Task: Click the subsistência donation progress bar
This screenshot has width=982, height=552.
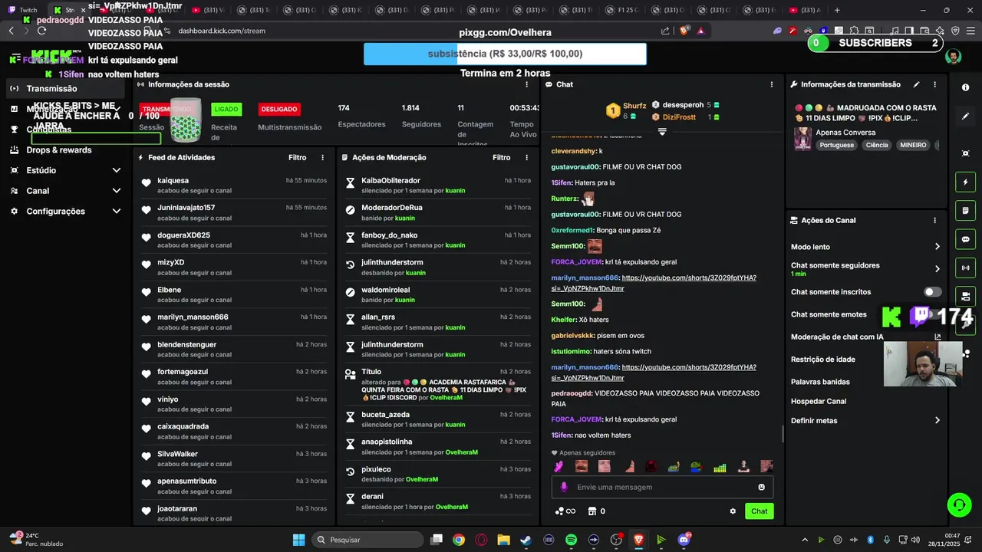Action: (x=505, y=54)
